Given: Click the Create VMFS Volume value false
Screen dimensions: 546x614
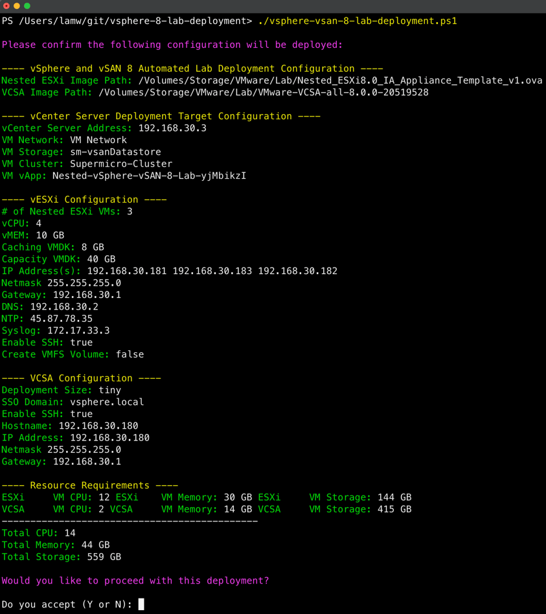Looking at the screenshot, I should coord(130,354).
